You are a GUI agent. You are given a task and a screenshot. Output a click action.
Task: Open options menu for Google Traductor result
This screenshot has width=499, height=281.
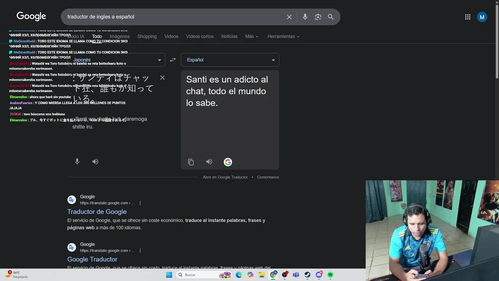(x=140, y=251)
